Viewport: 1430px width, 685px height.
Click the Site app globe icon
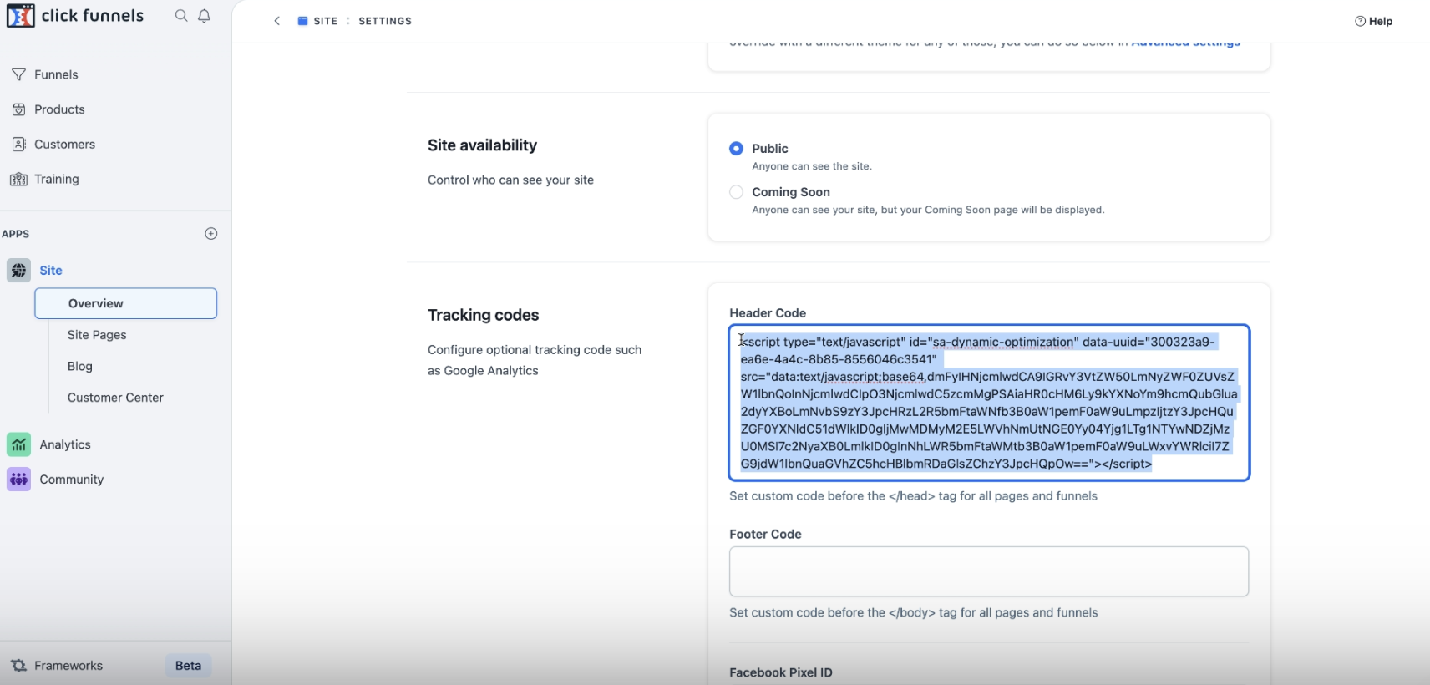click(x=18, y=270)
